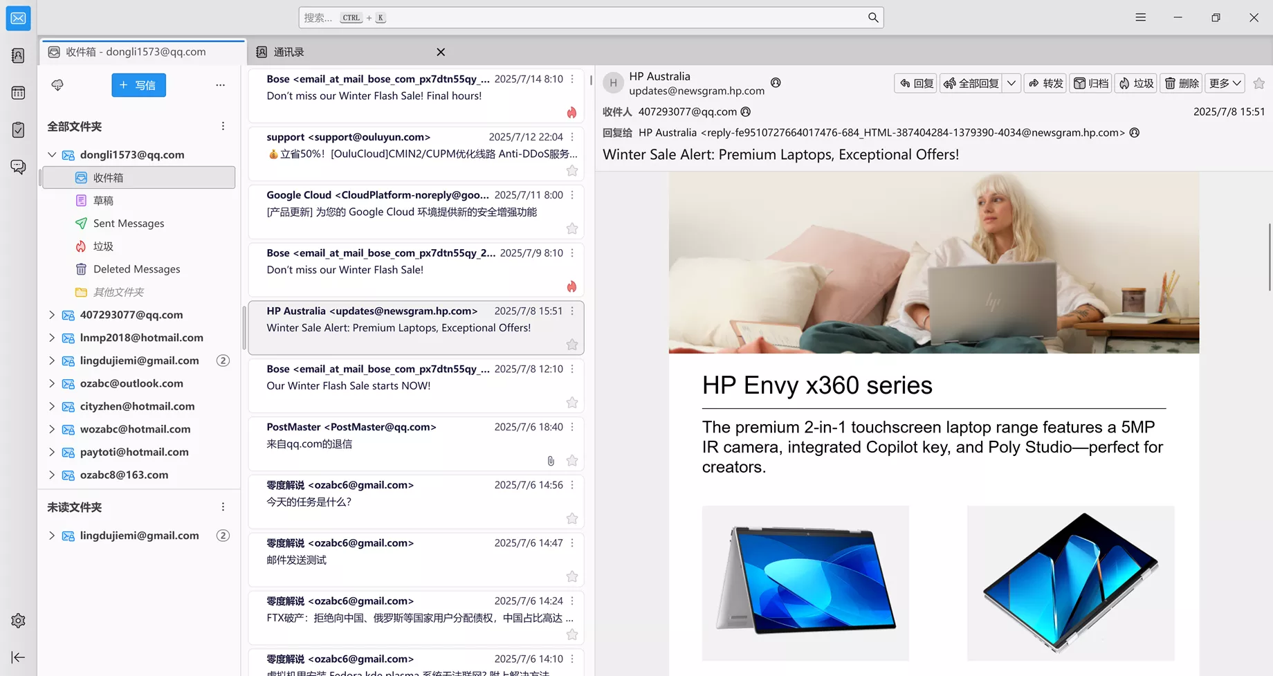Expand the wozabc@hotmail.com account

click(x=52, y=429)
